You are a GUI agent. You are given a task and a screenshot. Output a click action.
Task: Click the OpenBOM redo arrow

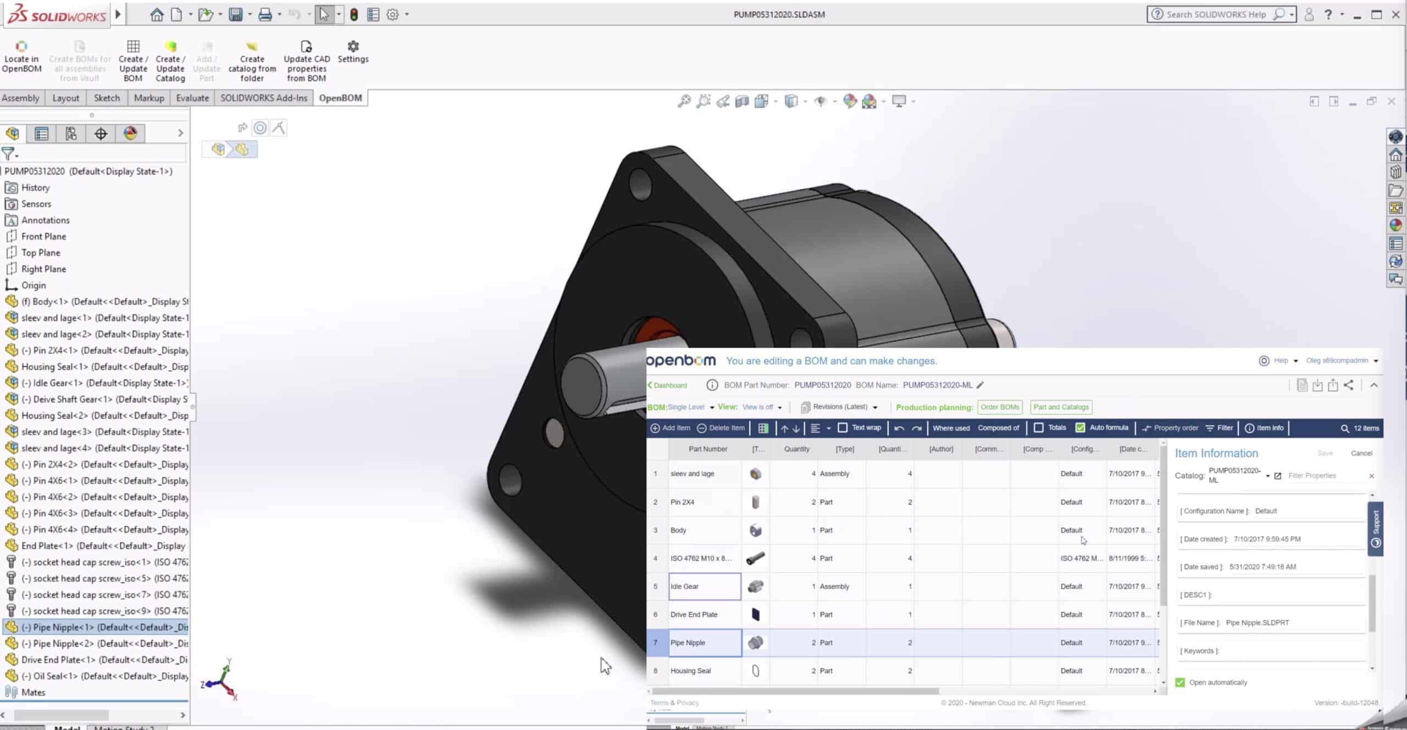pos(916,428)
